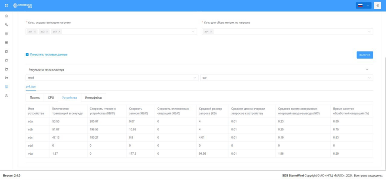Select the zv4.json file tab
Image resolution: width=386 pixels, height=180 pixels.
(31, 87)
